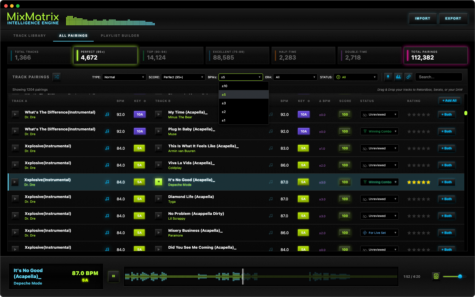Screen dimensions: 475x297
Task: Play Track A What's The Difference first row
Action: 15,114
